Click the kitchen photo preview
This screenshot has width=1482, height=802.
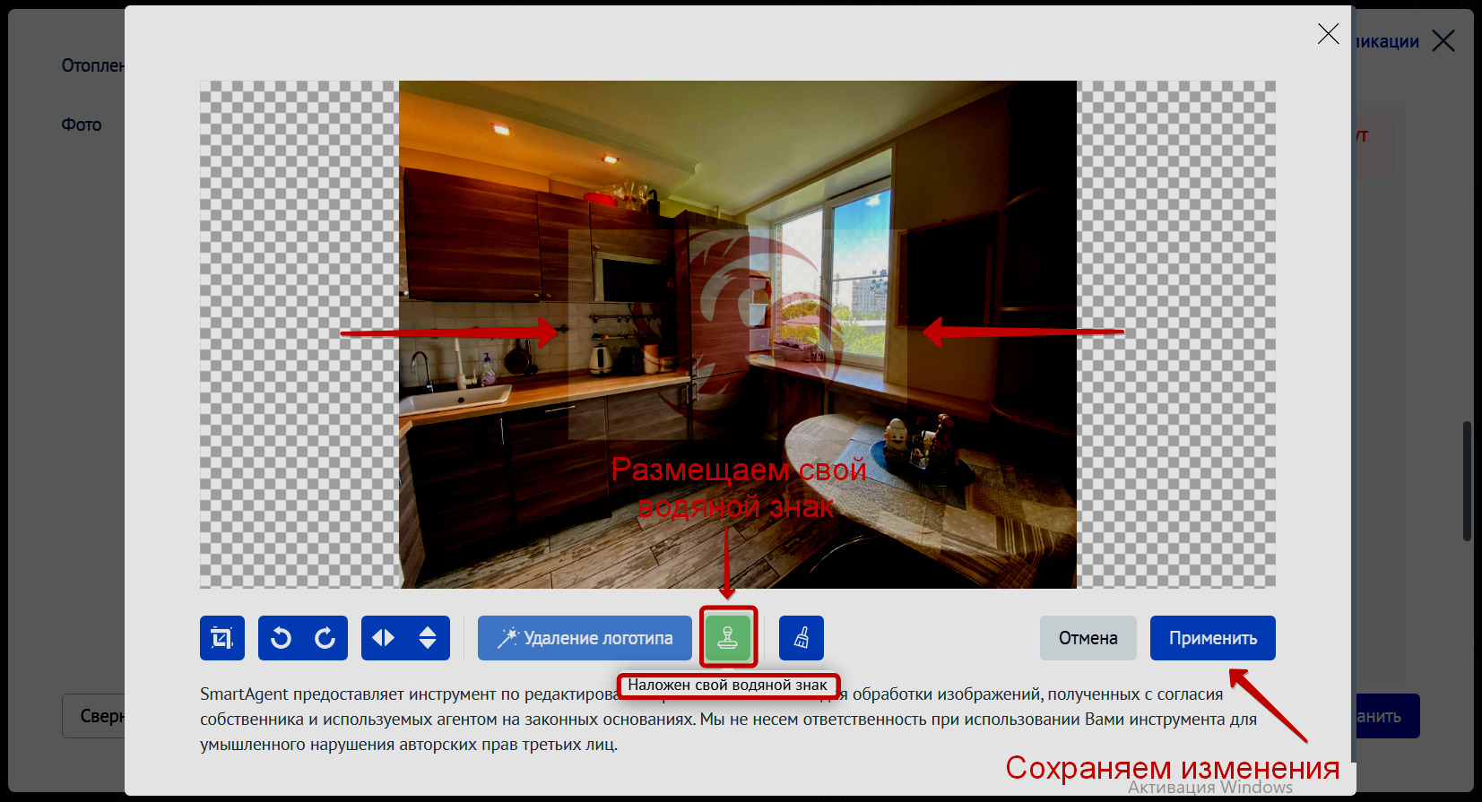click(737, 334)
